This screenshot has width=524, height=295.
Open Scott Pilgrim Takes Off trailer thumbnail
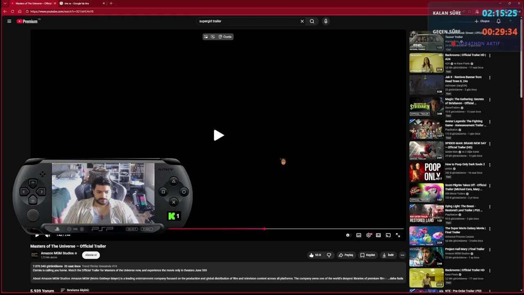tap(426, 193)
